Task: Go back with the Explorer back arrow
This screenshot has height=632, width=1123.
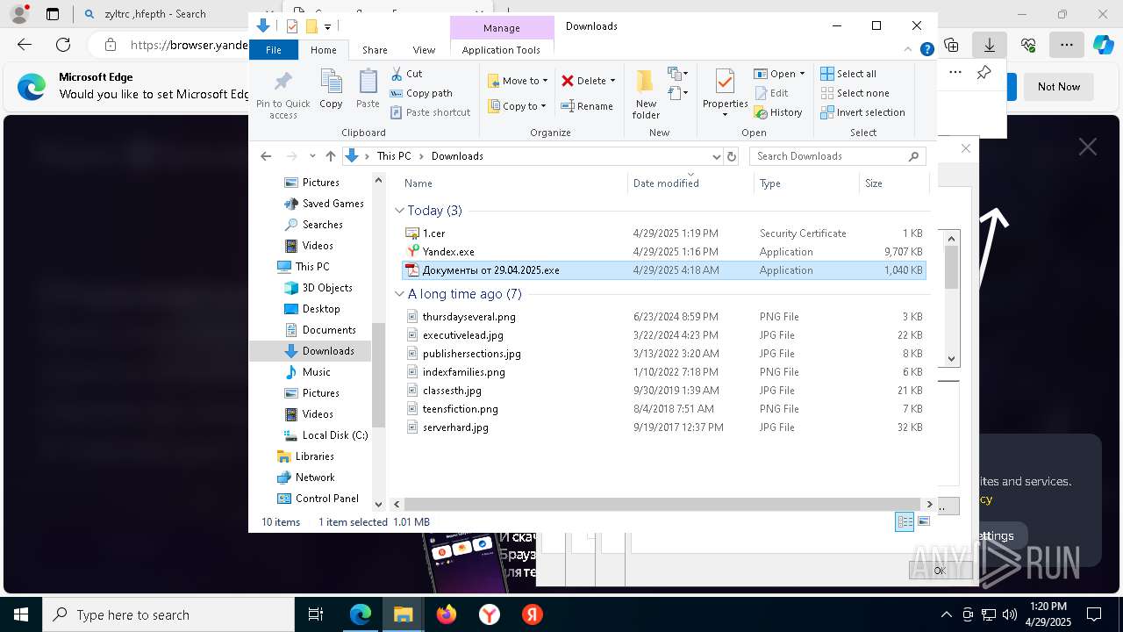Action: point(266,156)
